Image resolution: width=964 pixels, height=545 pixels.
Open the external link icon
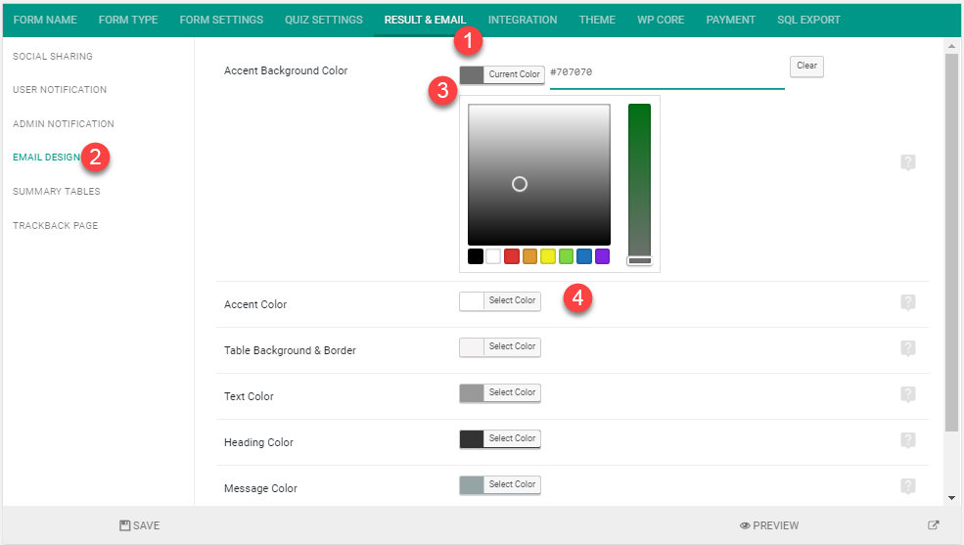934,525
